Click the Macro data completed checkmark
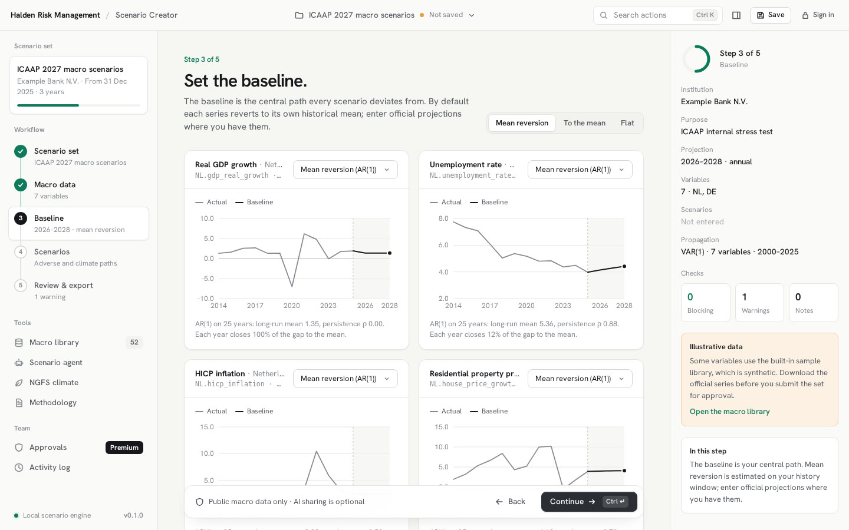Screen dimensions: 849x530 point(21,185)
